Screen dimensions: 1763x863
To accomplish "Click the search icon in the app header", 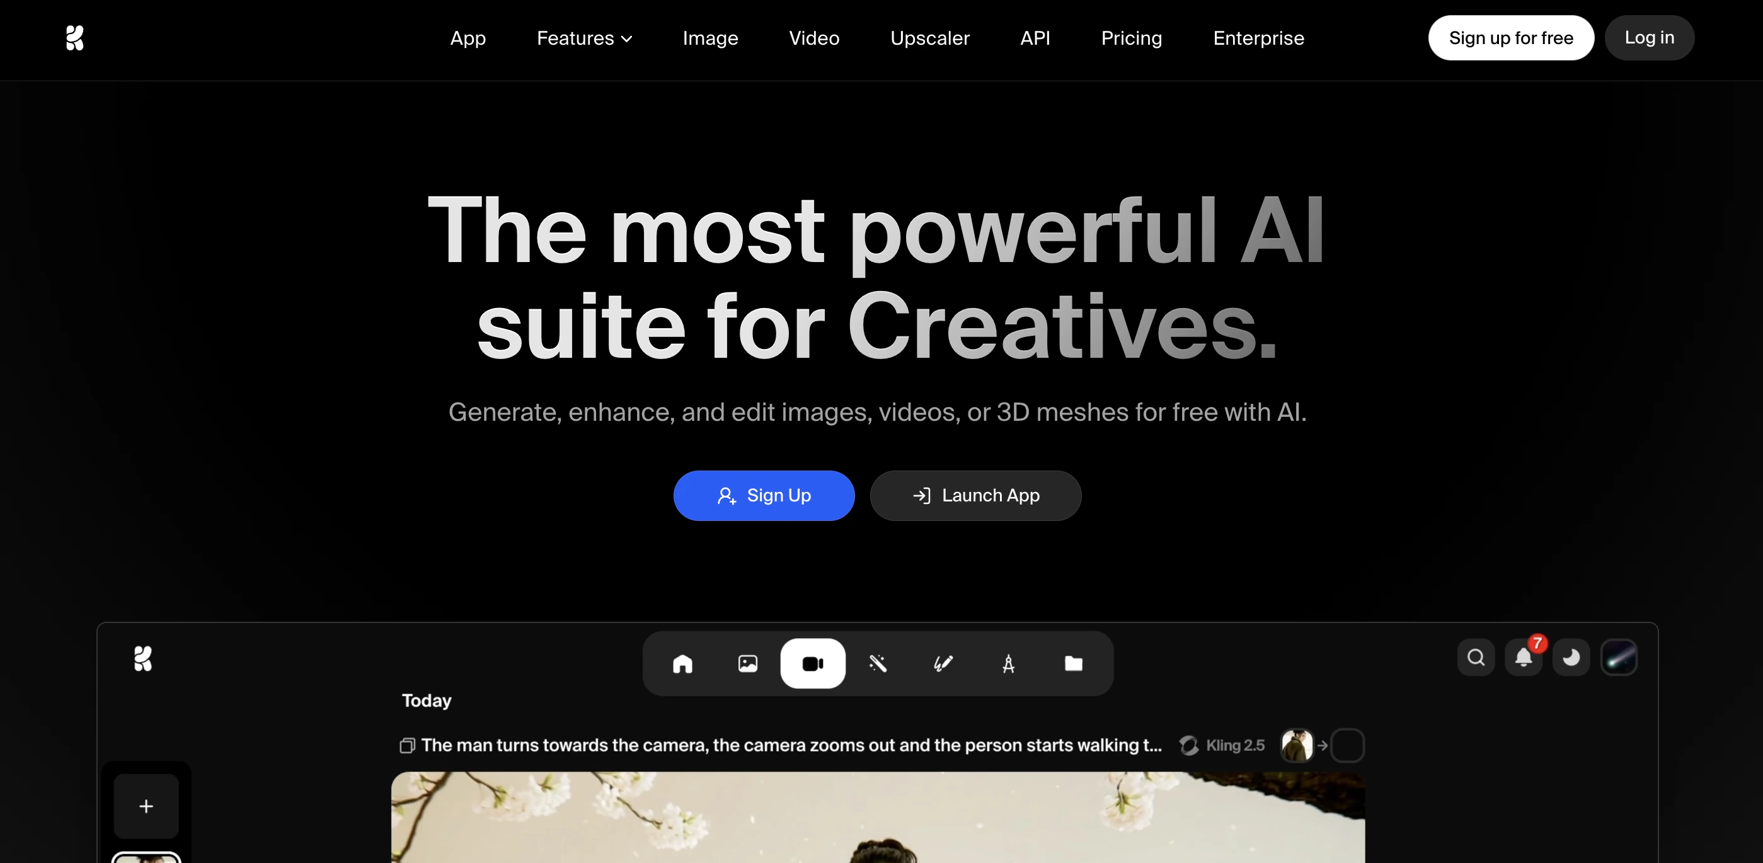I will click(1476, 657).
